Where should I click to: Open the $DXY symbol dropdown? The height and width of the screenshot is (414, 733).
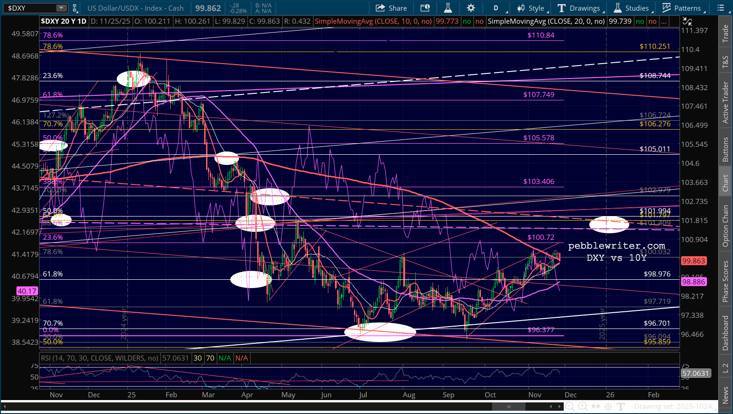(61, 8)
